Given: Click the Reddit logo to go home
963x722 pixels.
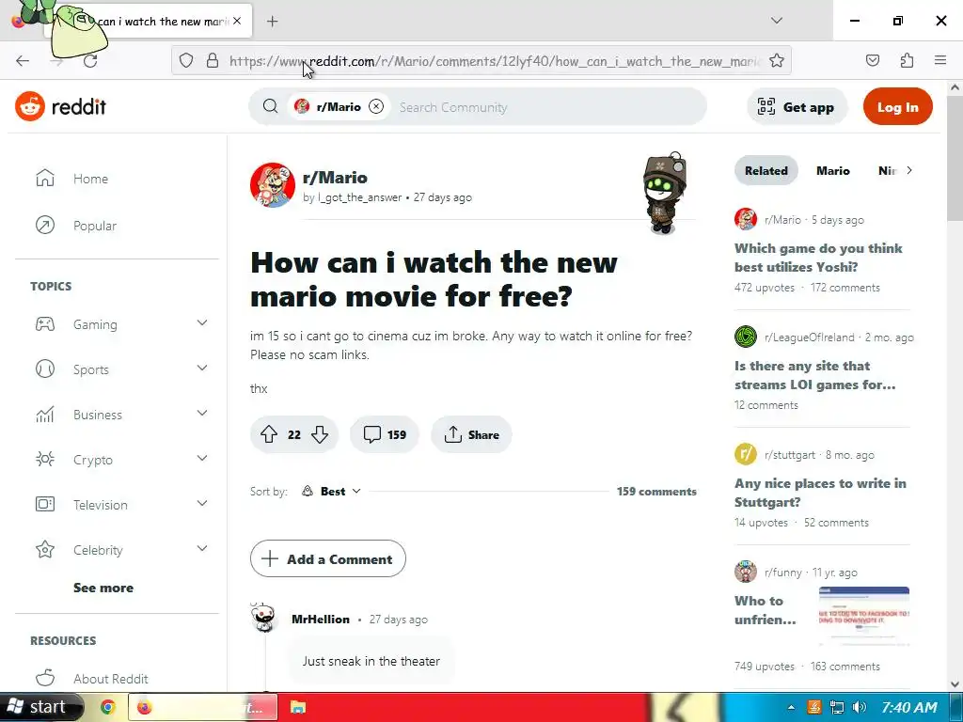Looking at the screenshot, I should pos(60,107).
